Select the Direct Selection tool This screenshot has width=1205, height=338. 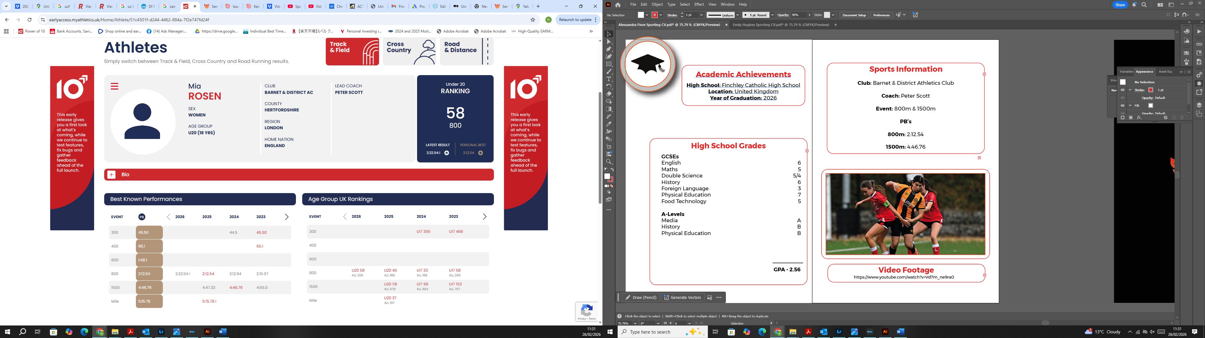tap(608, 42)
